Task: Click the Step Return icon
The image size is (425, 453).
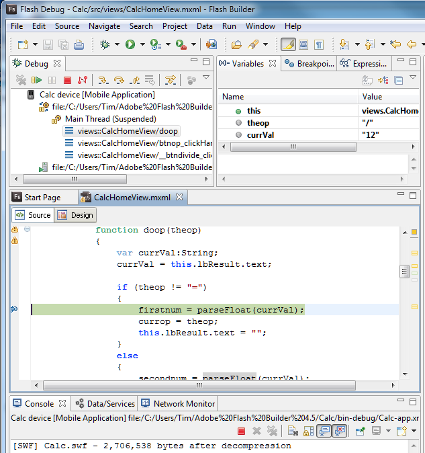Action: pyautogui.click(x=134, y=80)
